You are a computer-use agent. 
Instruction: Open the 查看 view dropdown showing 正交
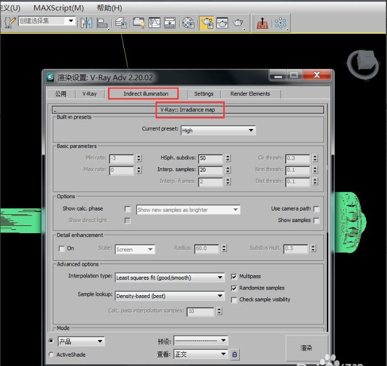pos(201,354)
